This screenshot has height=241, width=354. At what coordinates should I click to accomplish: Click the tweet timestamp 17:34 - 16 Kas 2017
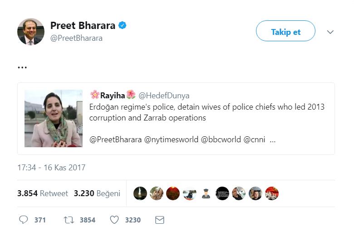point(51,168)
